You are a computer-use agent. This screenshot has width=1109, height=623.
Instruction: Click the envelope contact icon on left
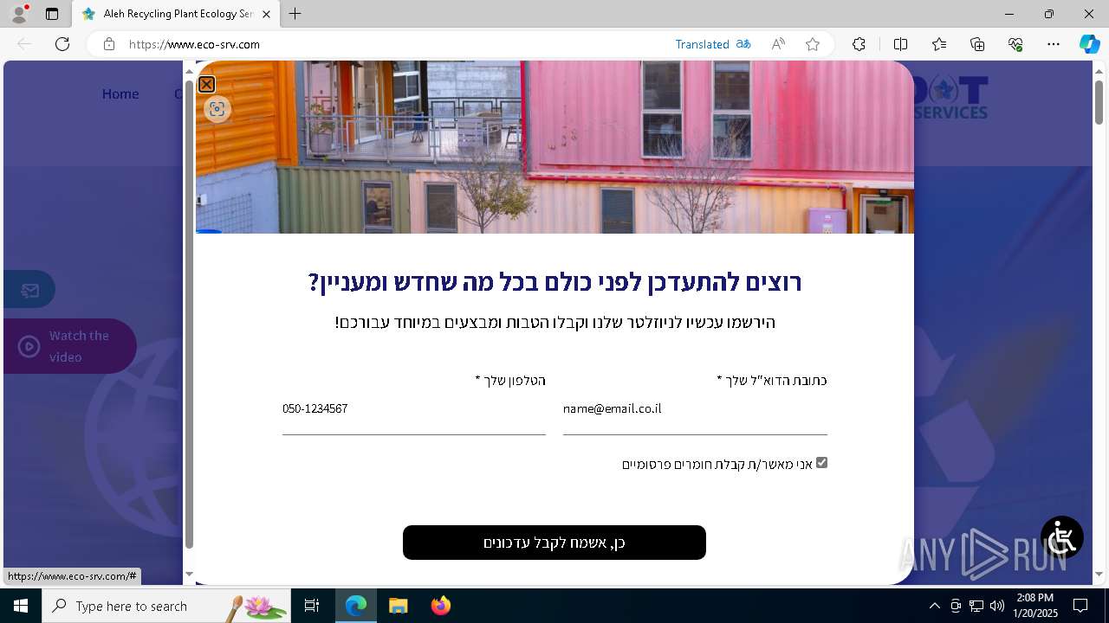[x=30, y=290]
